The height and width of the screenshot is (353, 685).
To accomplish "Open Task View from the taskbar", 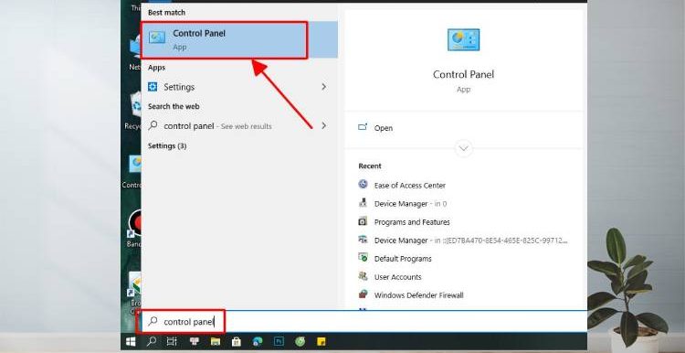I will click(x=172, y=341).
